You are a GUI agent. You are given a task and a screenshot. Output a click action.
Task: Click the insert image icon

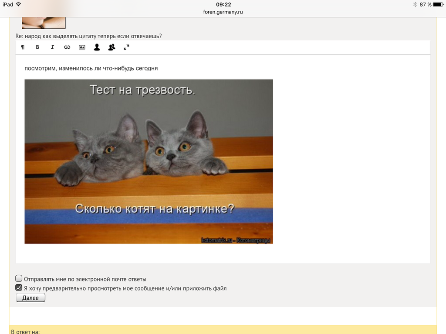(82, 47)
